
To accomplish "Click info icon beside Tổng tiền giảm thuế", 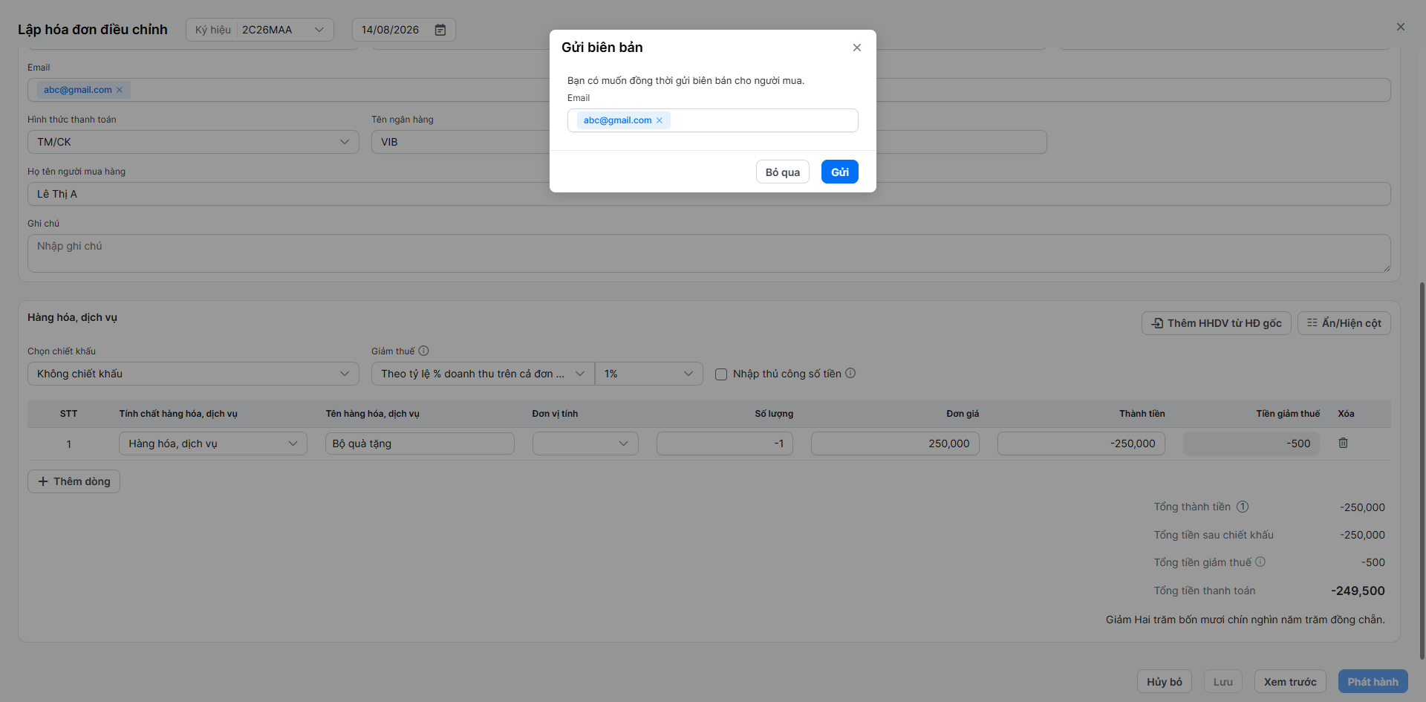I will tap(1260, 562).
